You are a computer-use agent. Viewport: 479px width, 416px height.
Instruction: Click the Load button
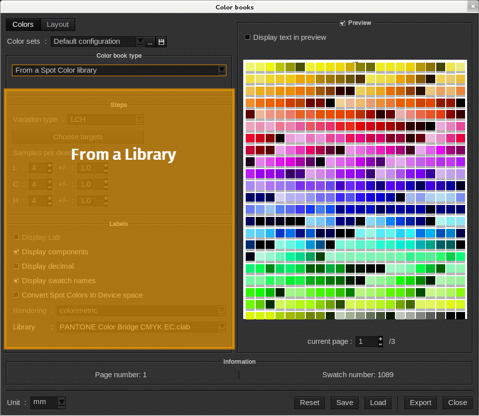(x=378, y=403)
